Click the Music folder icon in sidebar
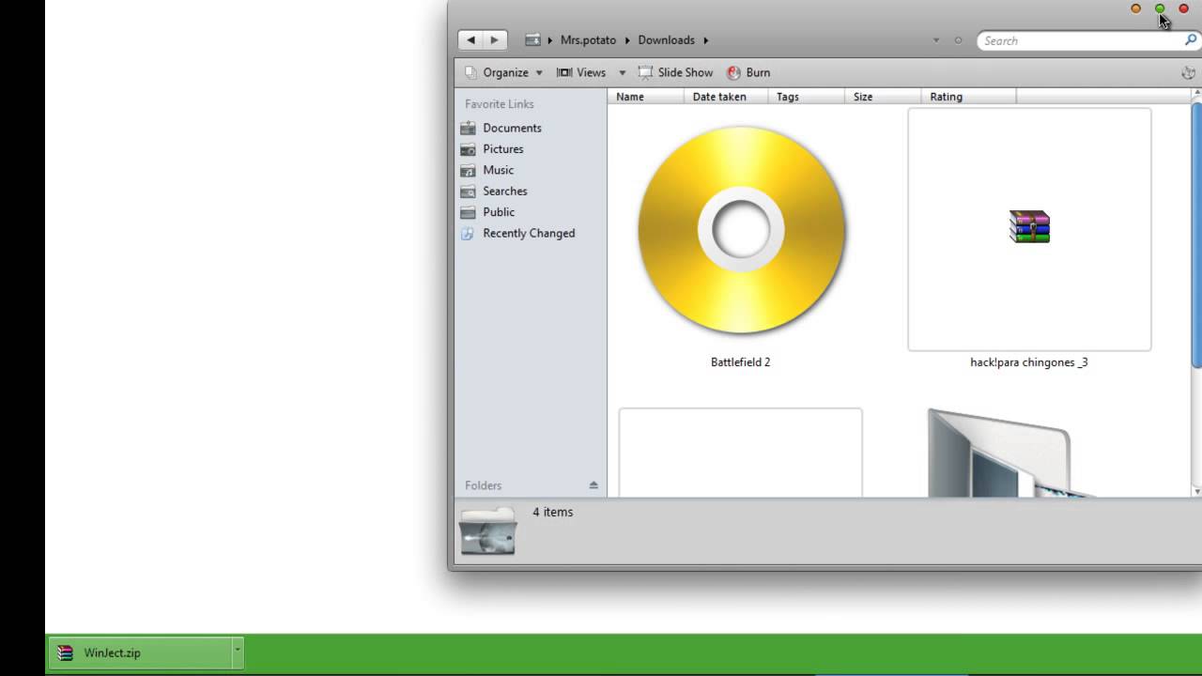The image size is (1202, 676). tap(468, 170)
